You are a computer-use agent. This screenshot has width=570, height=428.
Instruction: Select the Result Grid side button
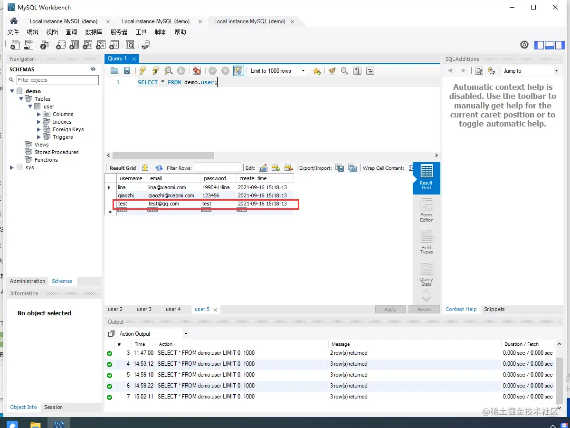coord(427,178)
